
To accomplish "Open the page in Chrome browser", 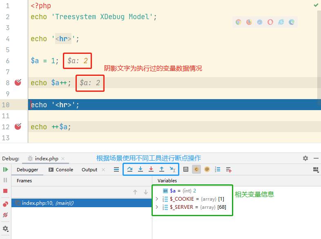I will 238,22.
